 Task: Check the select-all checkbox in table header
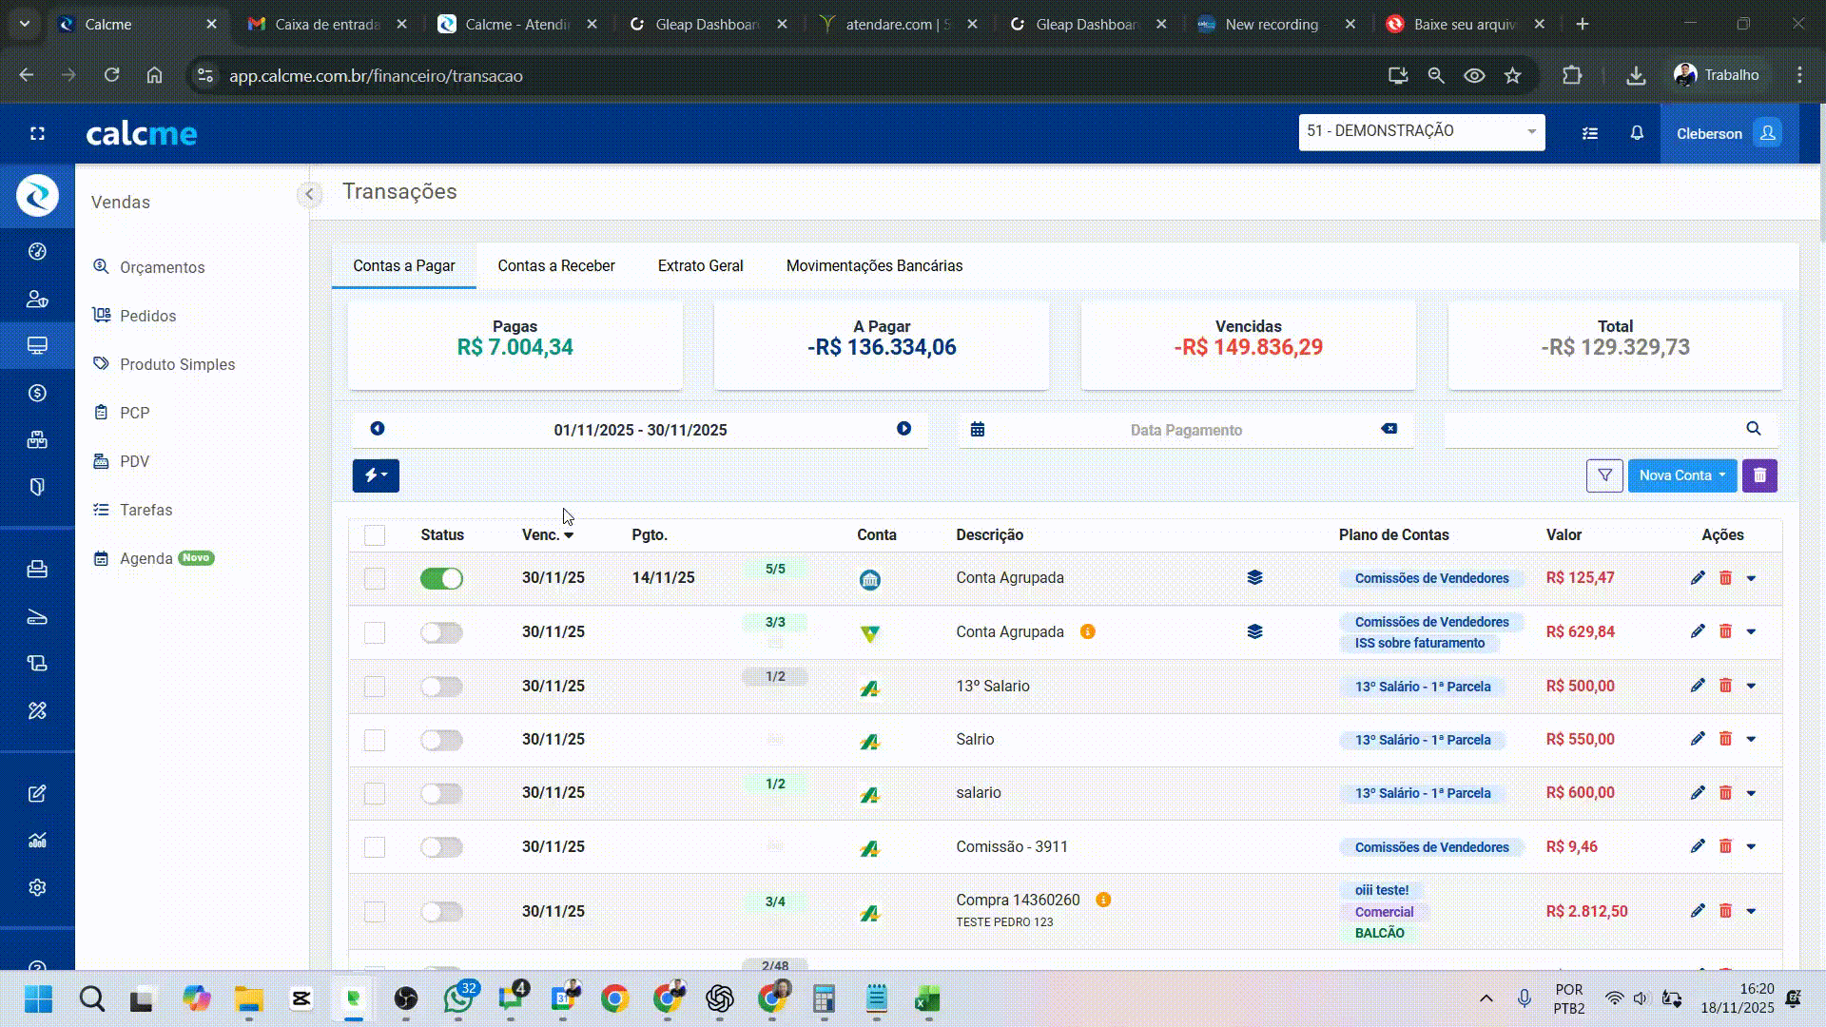pyautogui.click(x=375, y=535)
